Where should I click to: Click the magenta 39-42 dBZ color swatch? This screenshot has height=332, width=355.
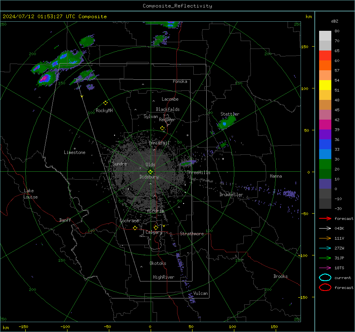(325, 125)
